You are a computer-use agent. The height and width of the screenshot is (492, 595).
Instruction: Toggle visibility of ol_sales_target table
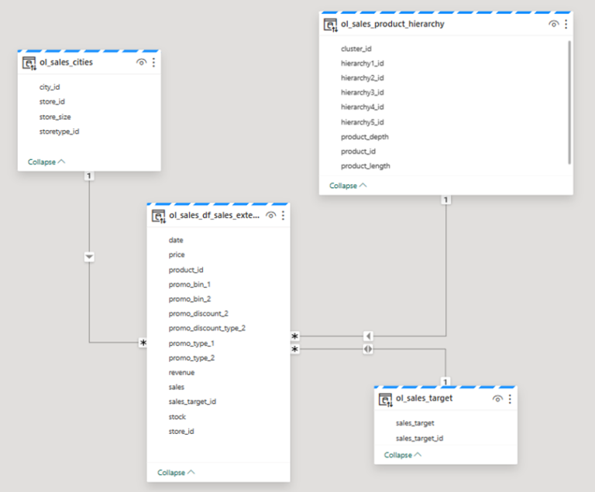(497, 398)
